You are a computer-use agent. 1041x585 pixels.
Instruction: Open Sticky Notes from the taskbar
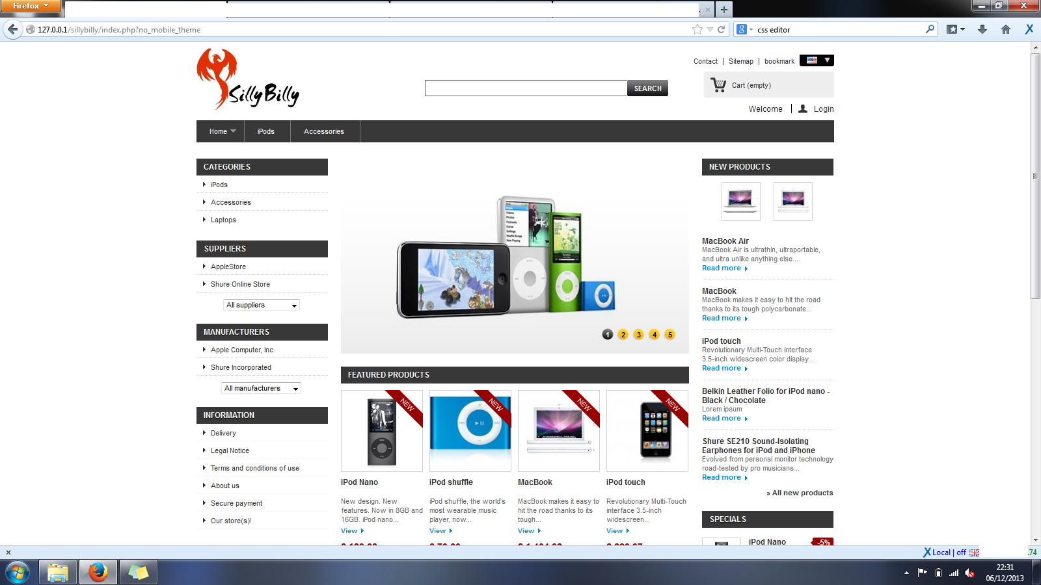(138, 573)
